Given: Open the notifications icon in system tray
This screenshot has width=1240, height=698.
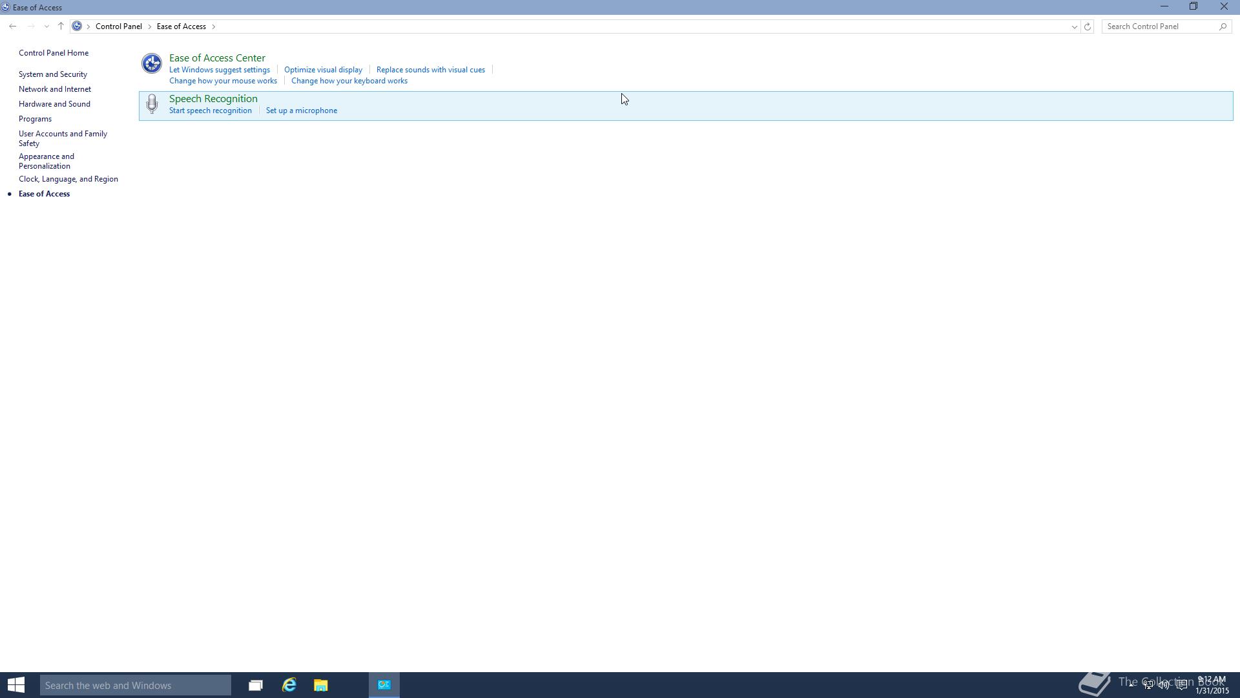Looking at the screenshot, I should pyautogui.click(x=1181, y=685).
